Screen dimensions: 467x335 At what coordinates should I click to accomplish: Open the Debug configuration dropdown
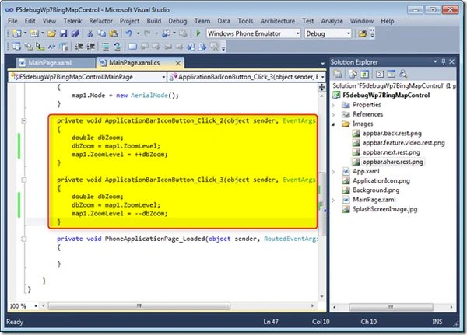(348, 33)
